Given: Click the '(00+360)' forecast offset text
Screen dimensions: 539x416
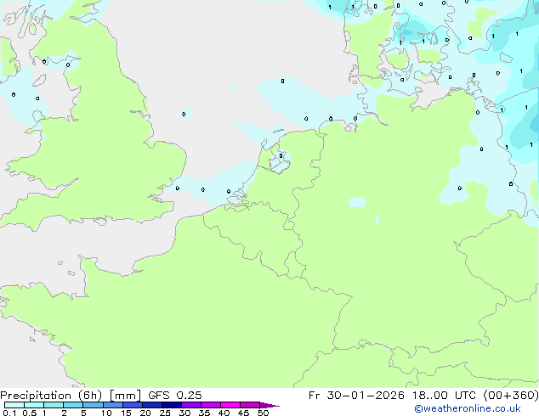Looking at the screenshot, I should (x=511, y=396).
